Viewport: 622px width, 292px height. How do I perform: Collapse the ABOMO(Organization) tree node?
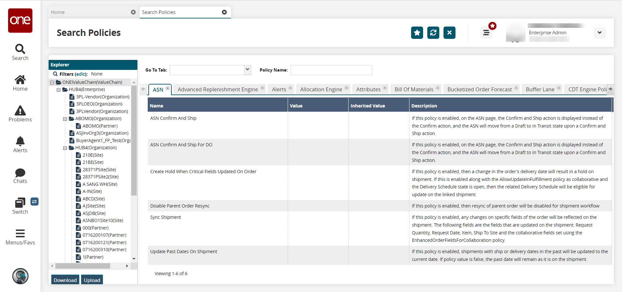(x=65, y=119)
